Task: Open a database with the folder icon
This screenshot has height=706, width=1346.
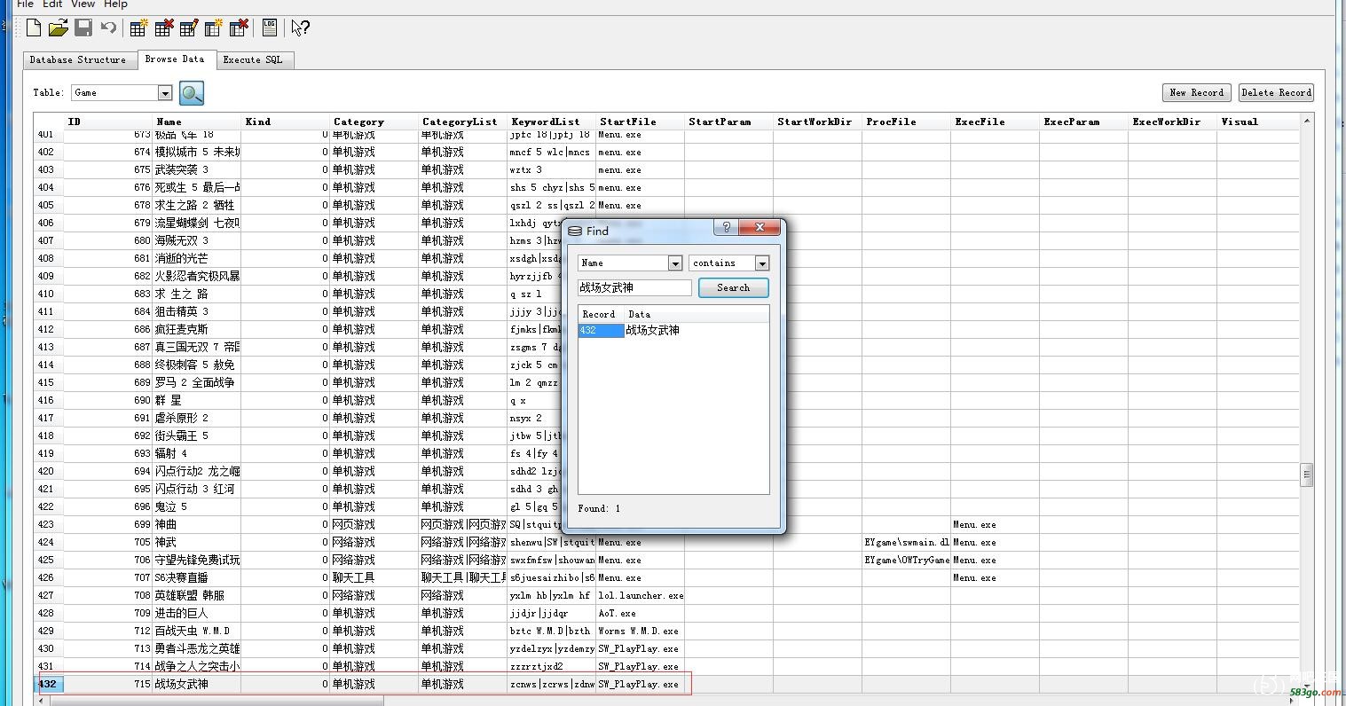Action: (x=59, y=28)
